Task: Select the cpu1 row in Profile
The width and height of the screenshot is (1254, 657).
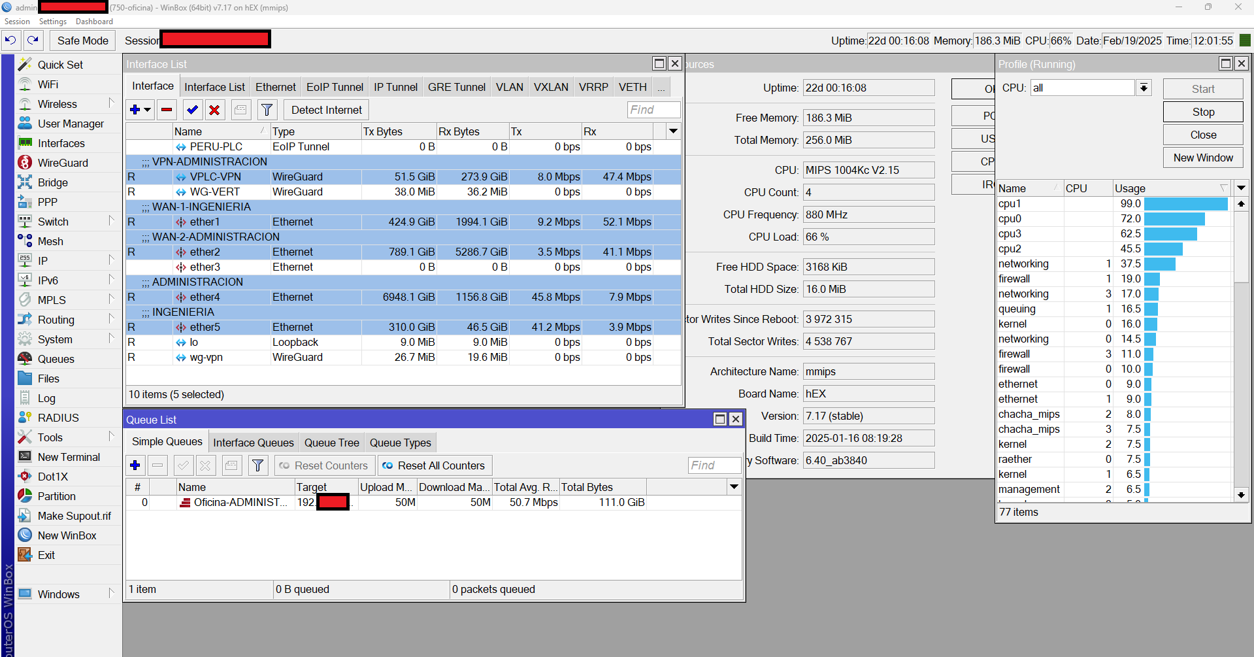Action: (1114, 203)
